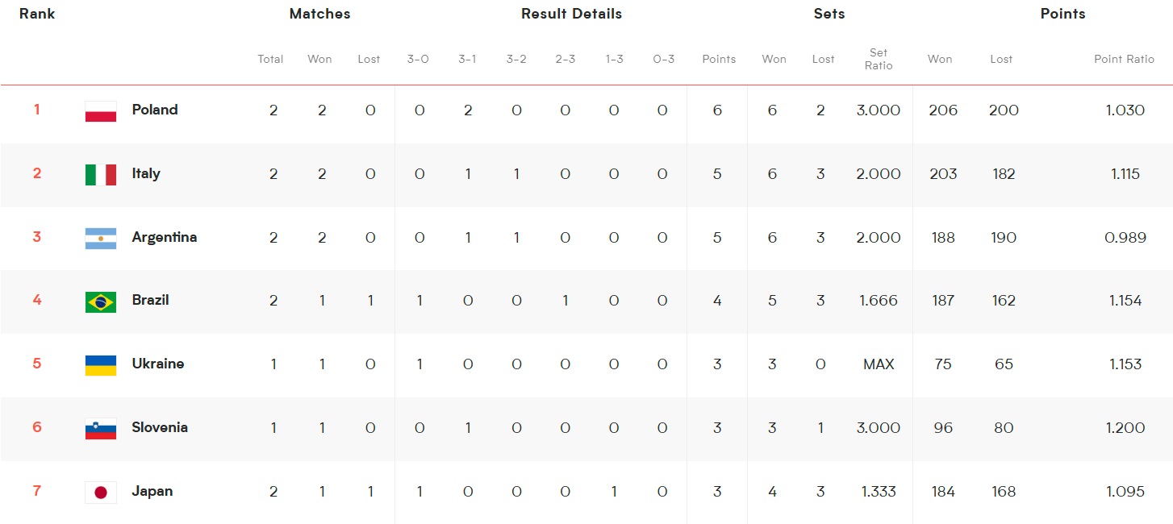Select the Argentina team name
Screen dimensions: 1173x524
tap(165, 237)
